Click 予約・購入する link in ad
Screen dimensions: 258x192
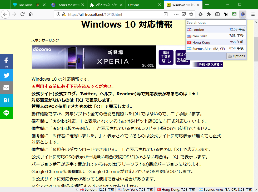coord(210,65)
